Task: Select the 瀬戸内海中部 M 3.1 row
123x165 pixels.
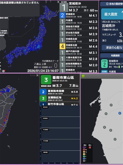Action: (x=79, y=53)
